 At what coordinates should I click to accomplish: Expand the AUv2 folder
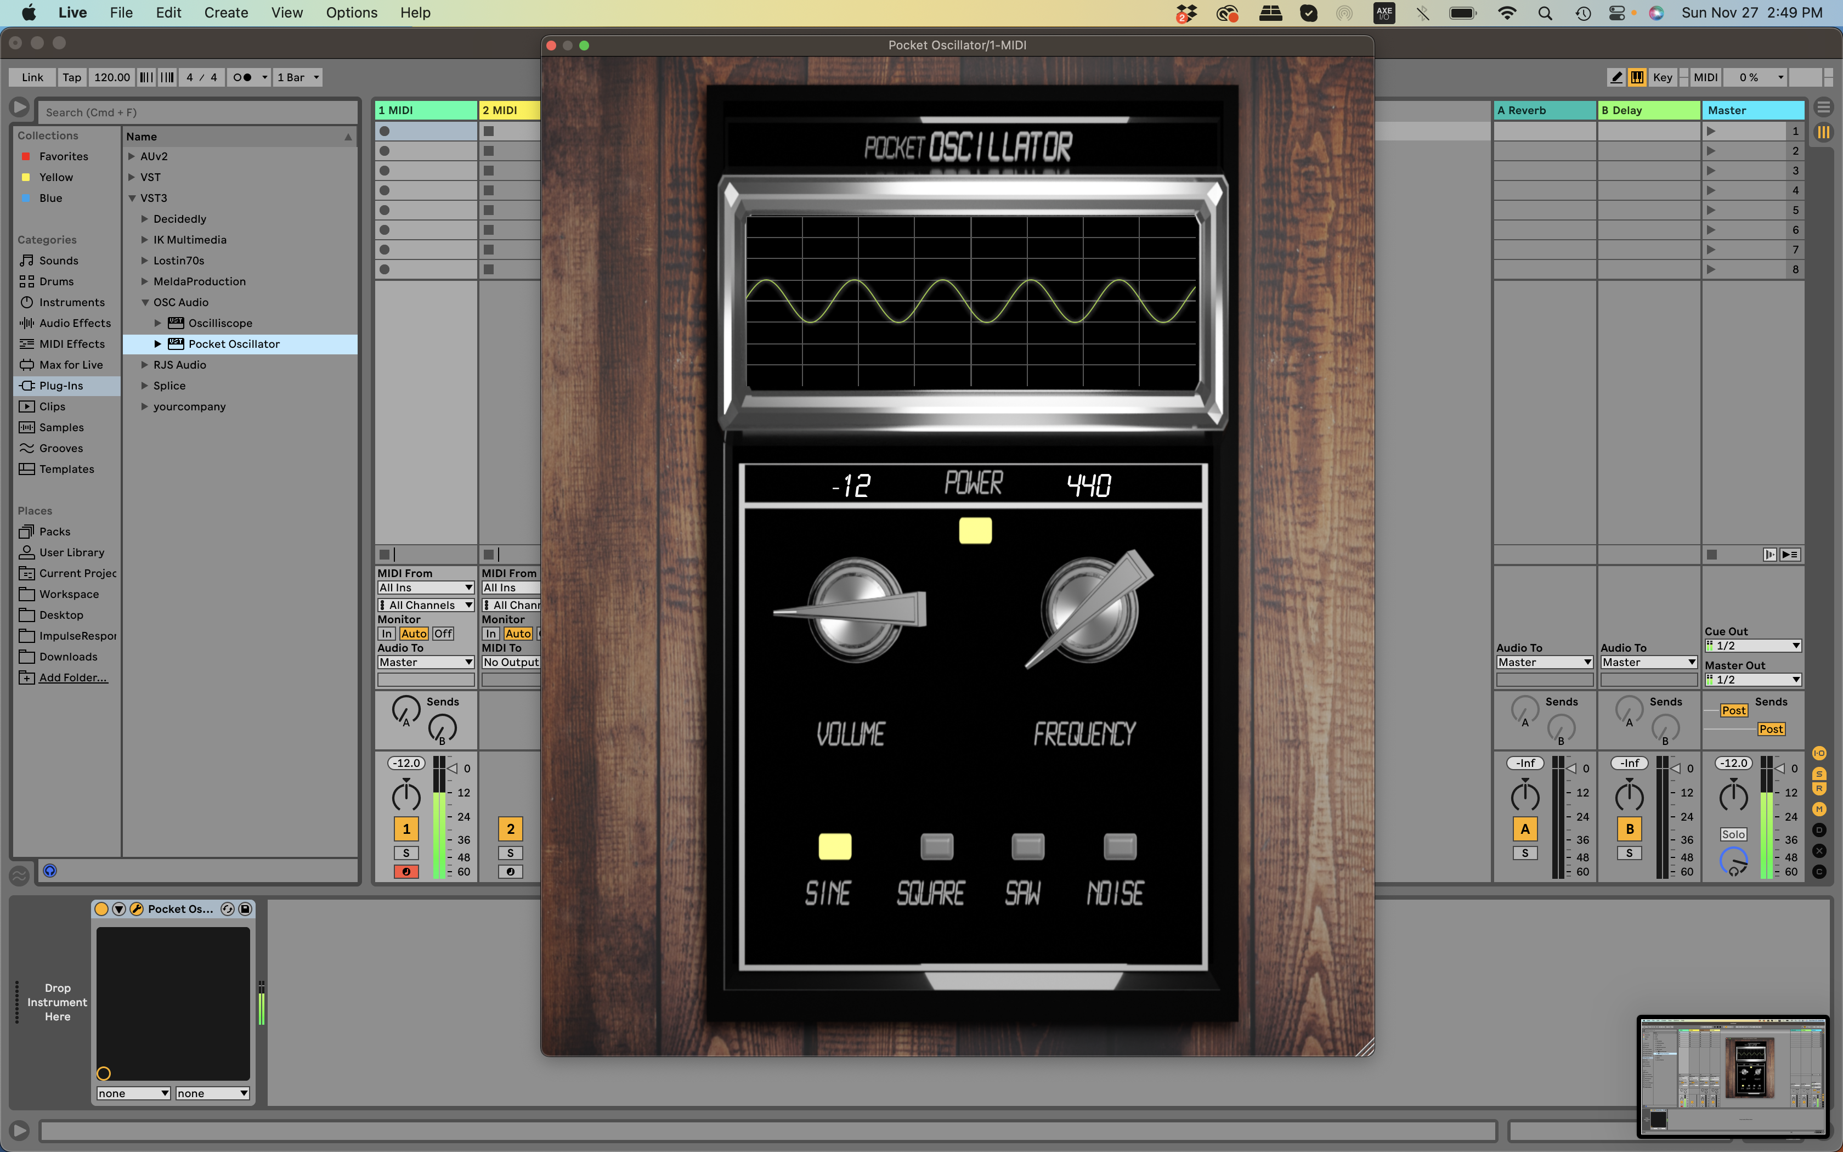click(x=132, y=156)
